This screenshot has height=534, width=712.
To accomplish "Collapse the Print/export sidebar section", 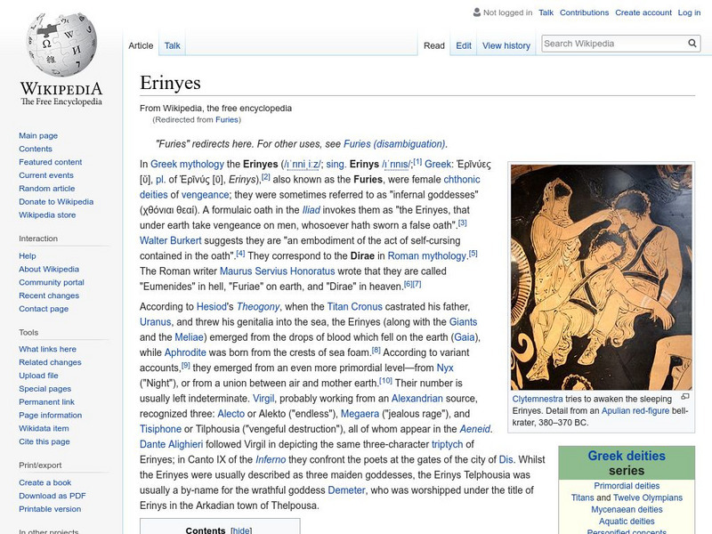I will [40, 465].
